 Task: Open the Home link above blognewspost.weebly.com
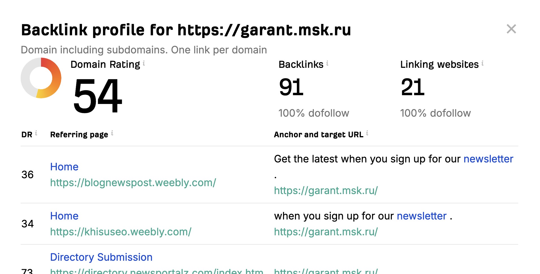click(64, 167)
